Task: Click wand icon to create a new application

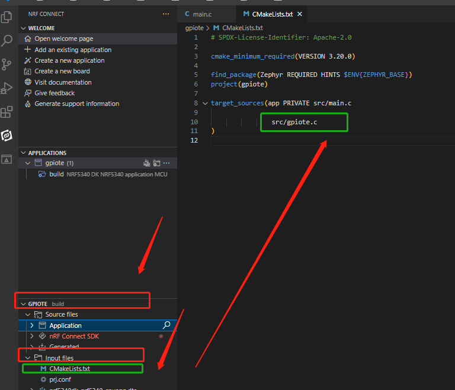Action: [28, 60]
